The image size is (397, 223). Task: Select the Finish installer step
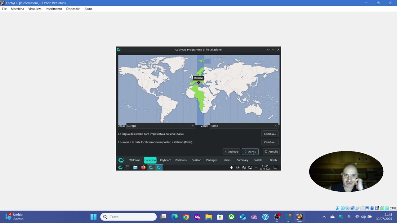(x=273, y=160)
